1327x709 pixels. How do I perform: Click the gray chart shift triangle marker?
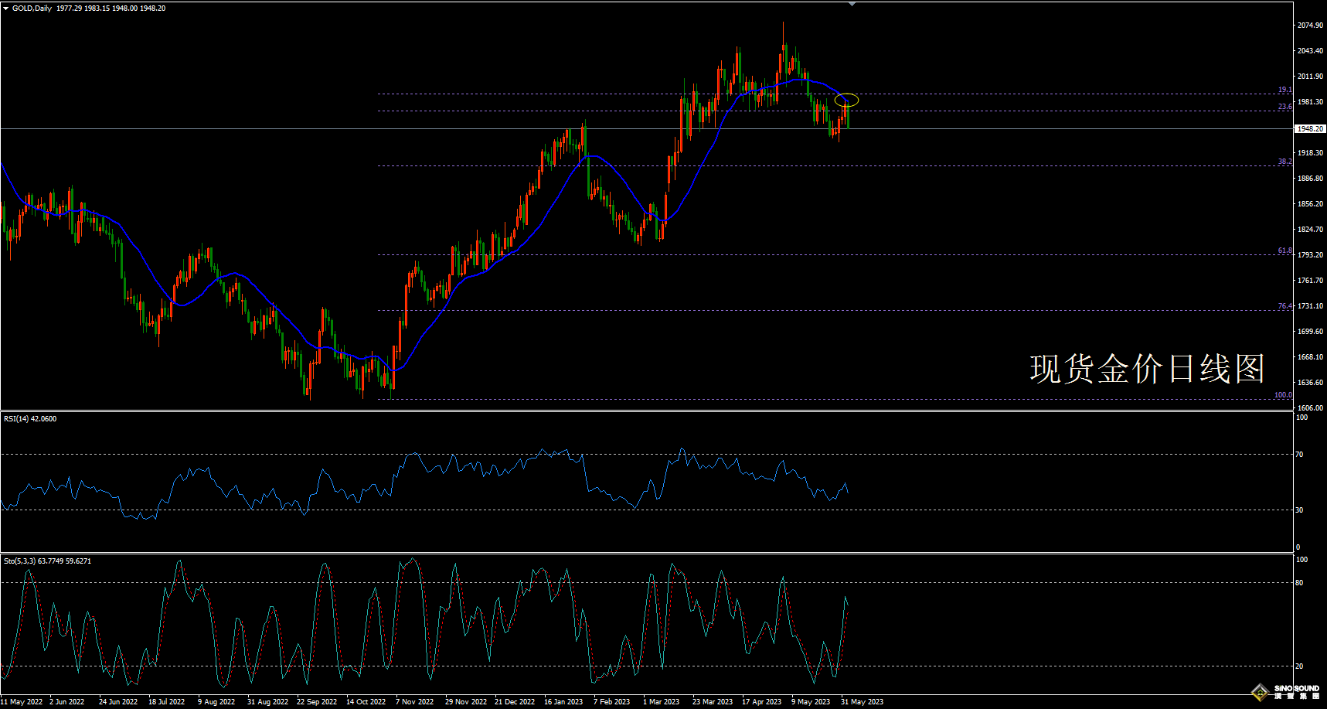point(852,4)
